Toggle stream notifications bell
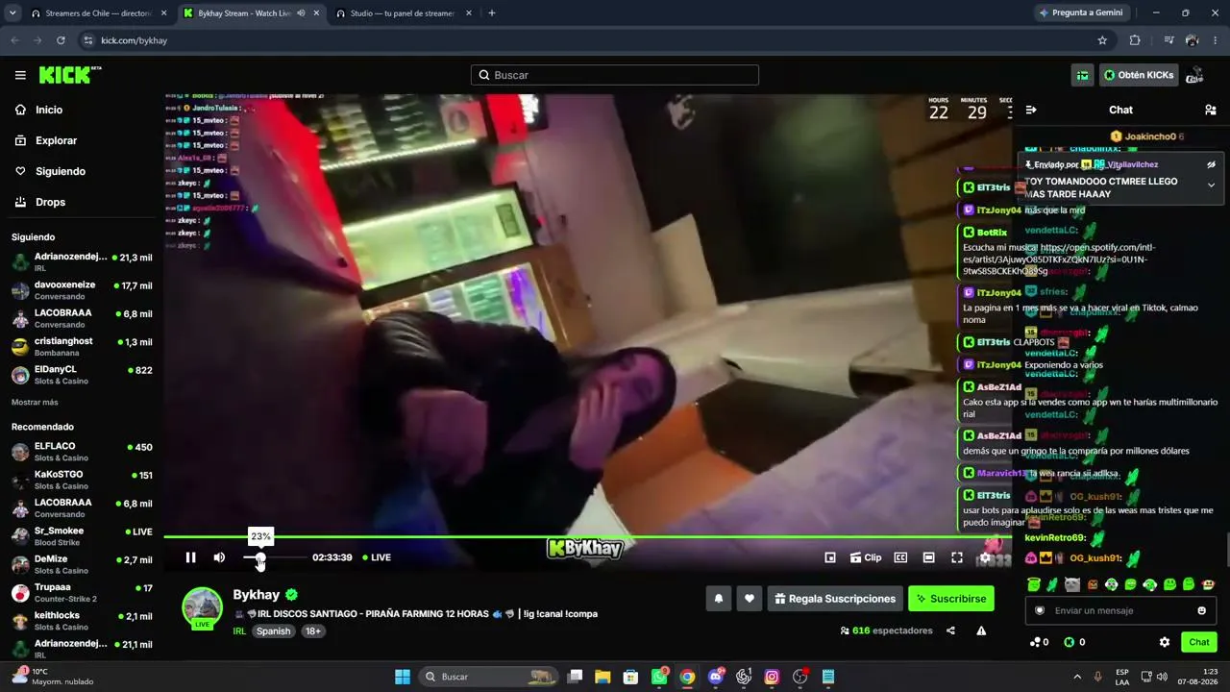1230x692 pixels. tap(718, 599)
